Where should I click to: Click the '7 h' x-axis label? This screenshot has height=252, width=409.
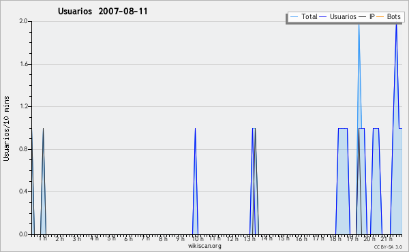coord(146,238)
